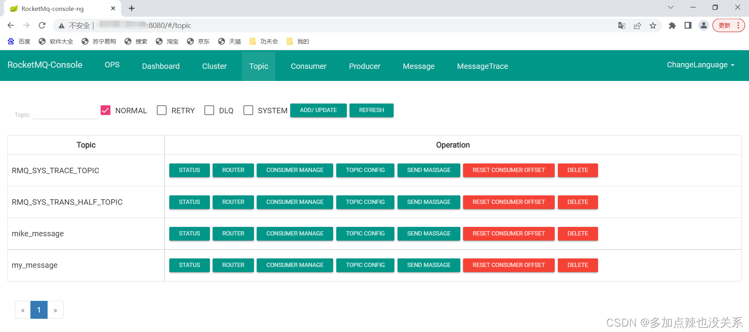Image resolution: width=749 pixels, height=332 pixels.
Task: Go to next page with » arrow
Action: pos(55,310)
